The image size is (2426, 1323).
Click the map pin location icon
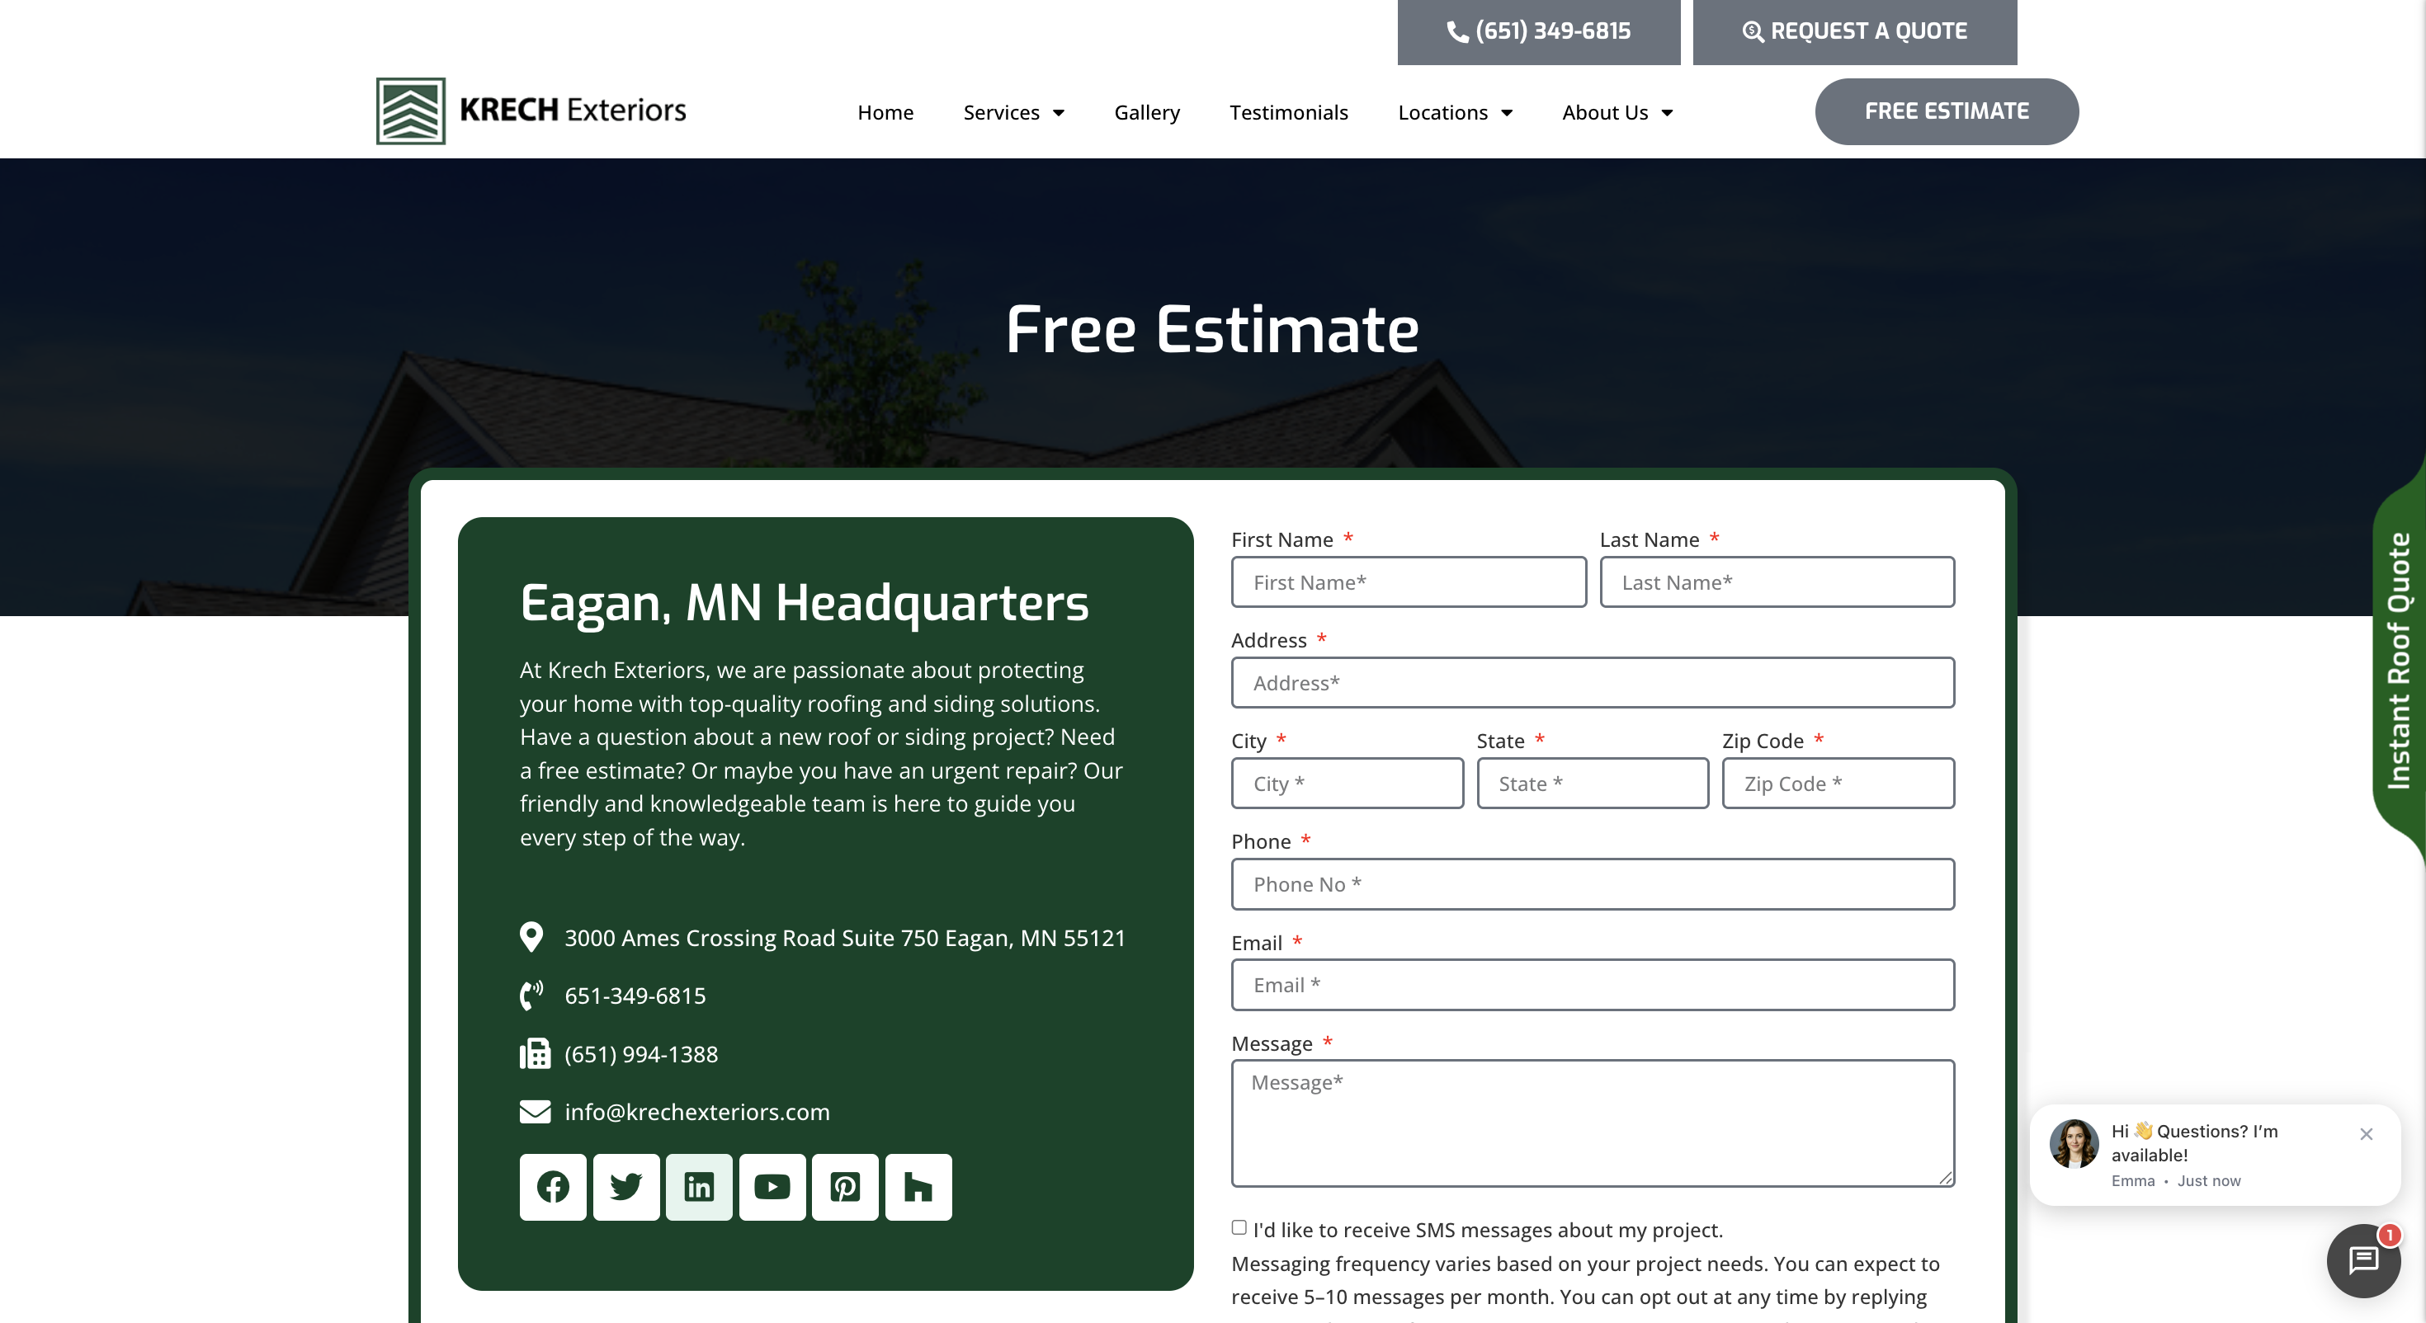pyautogui.click(x=531, y=937)
